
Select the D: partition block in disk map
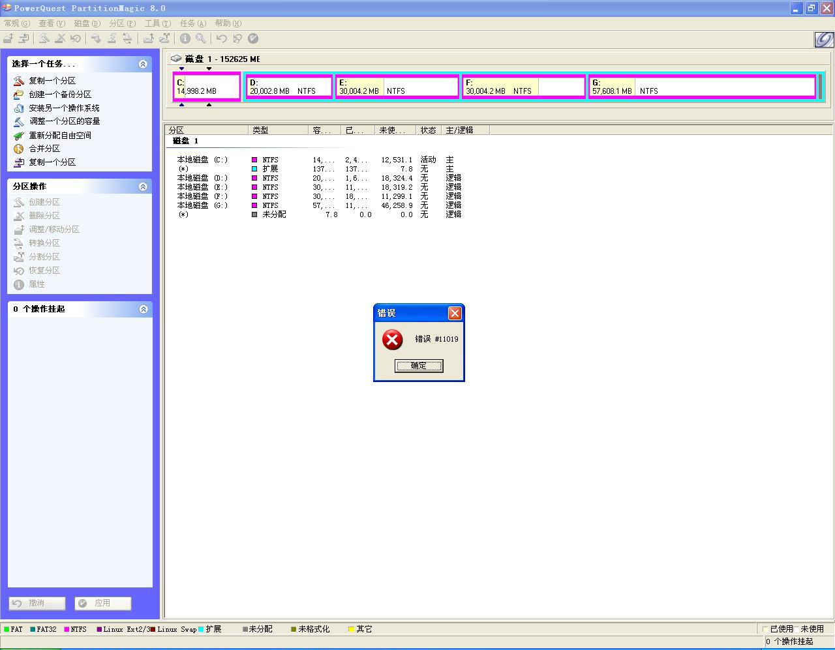(289, 87)
